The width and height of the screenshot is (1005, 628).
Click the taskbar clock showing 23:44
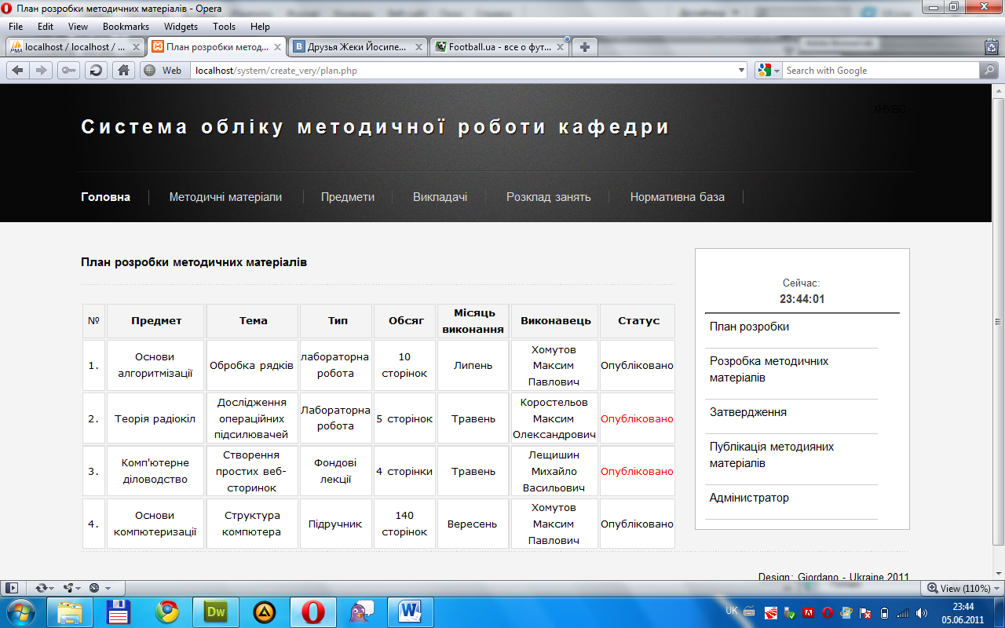pos(963,612)
